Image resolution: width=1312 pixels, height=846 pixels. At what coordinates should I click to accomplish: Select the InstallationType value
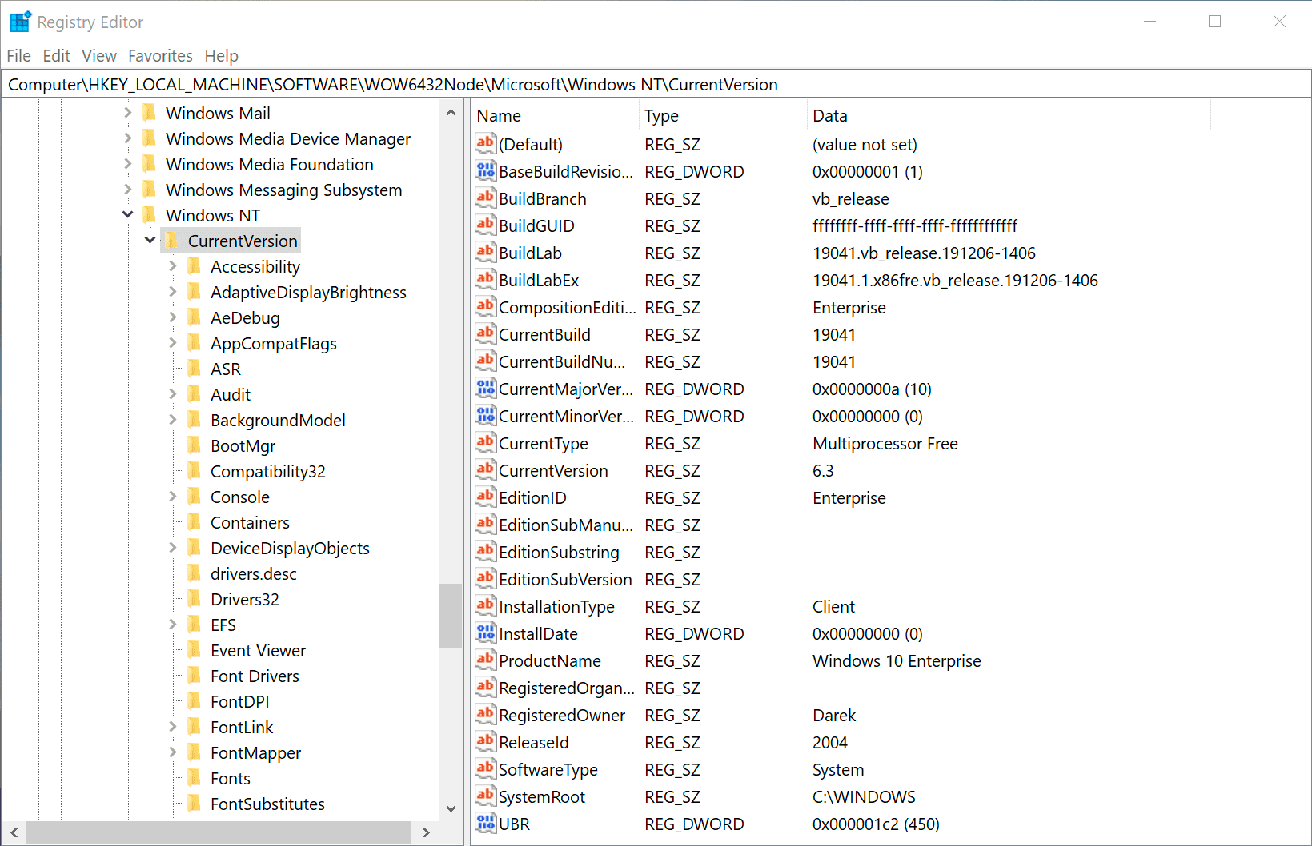coord(556,606)
